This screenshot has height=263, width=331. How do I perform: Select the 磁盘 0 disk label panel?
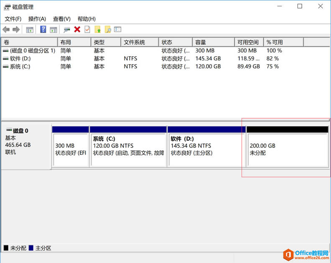[x=26, y=147]
